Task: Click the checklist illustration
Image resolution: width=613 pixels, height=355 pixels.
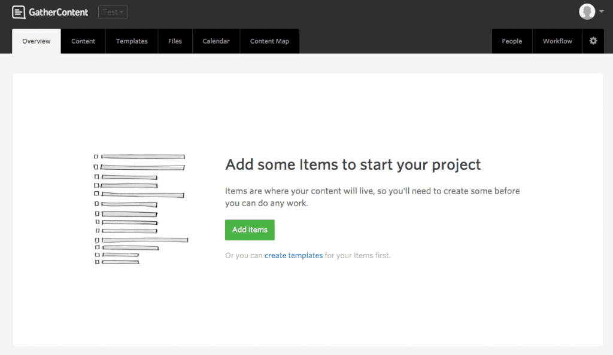Action: [141, 209]
